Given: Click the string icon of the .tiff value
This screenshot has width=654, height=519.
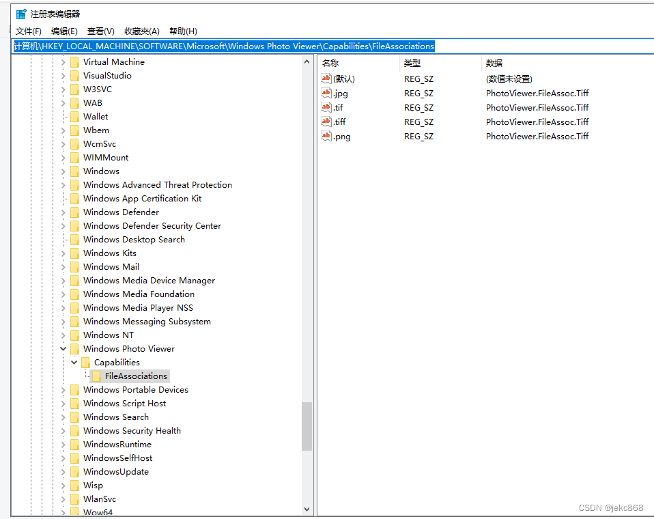Looking at the screenshot, I should point(326,122).
